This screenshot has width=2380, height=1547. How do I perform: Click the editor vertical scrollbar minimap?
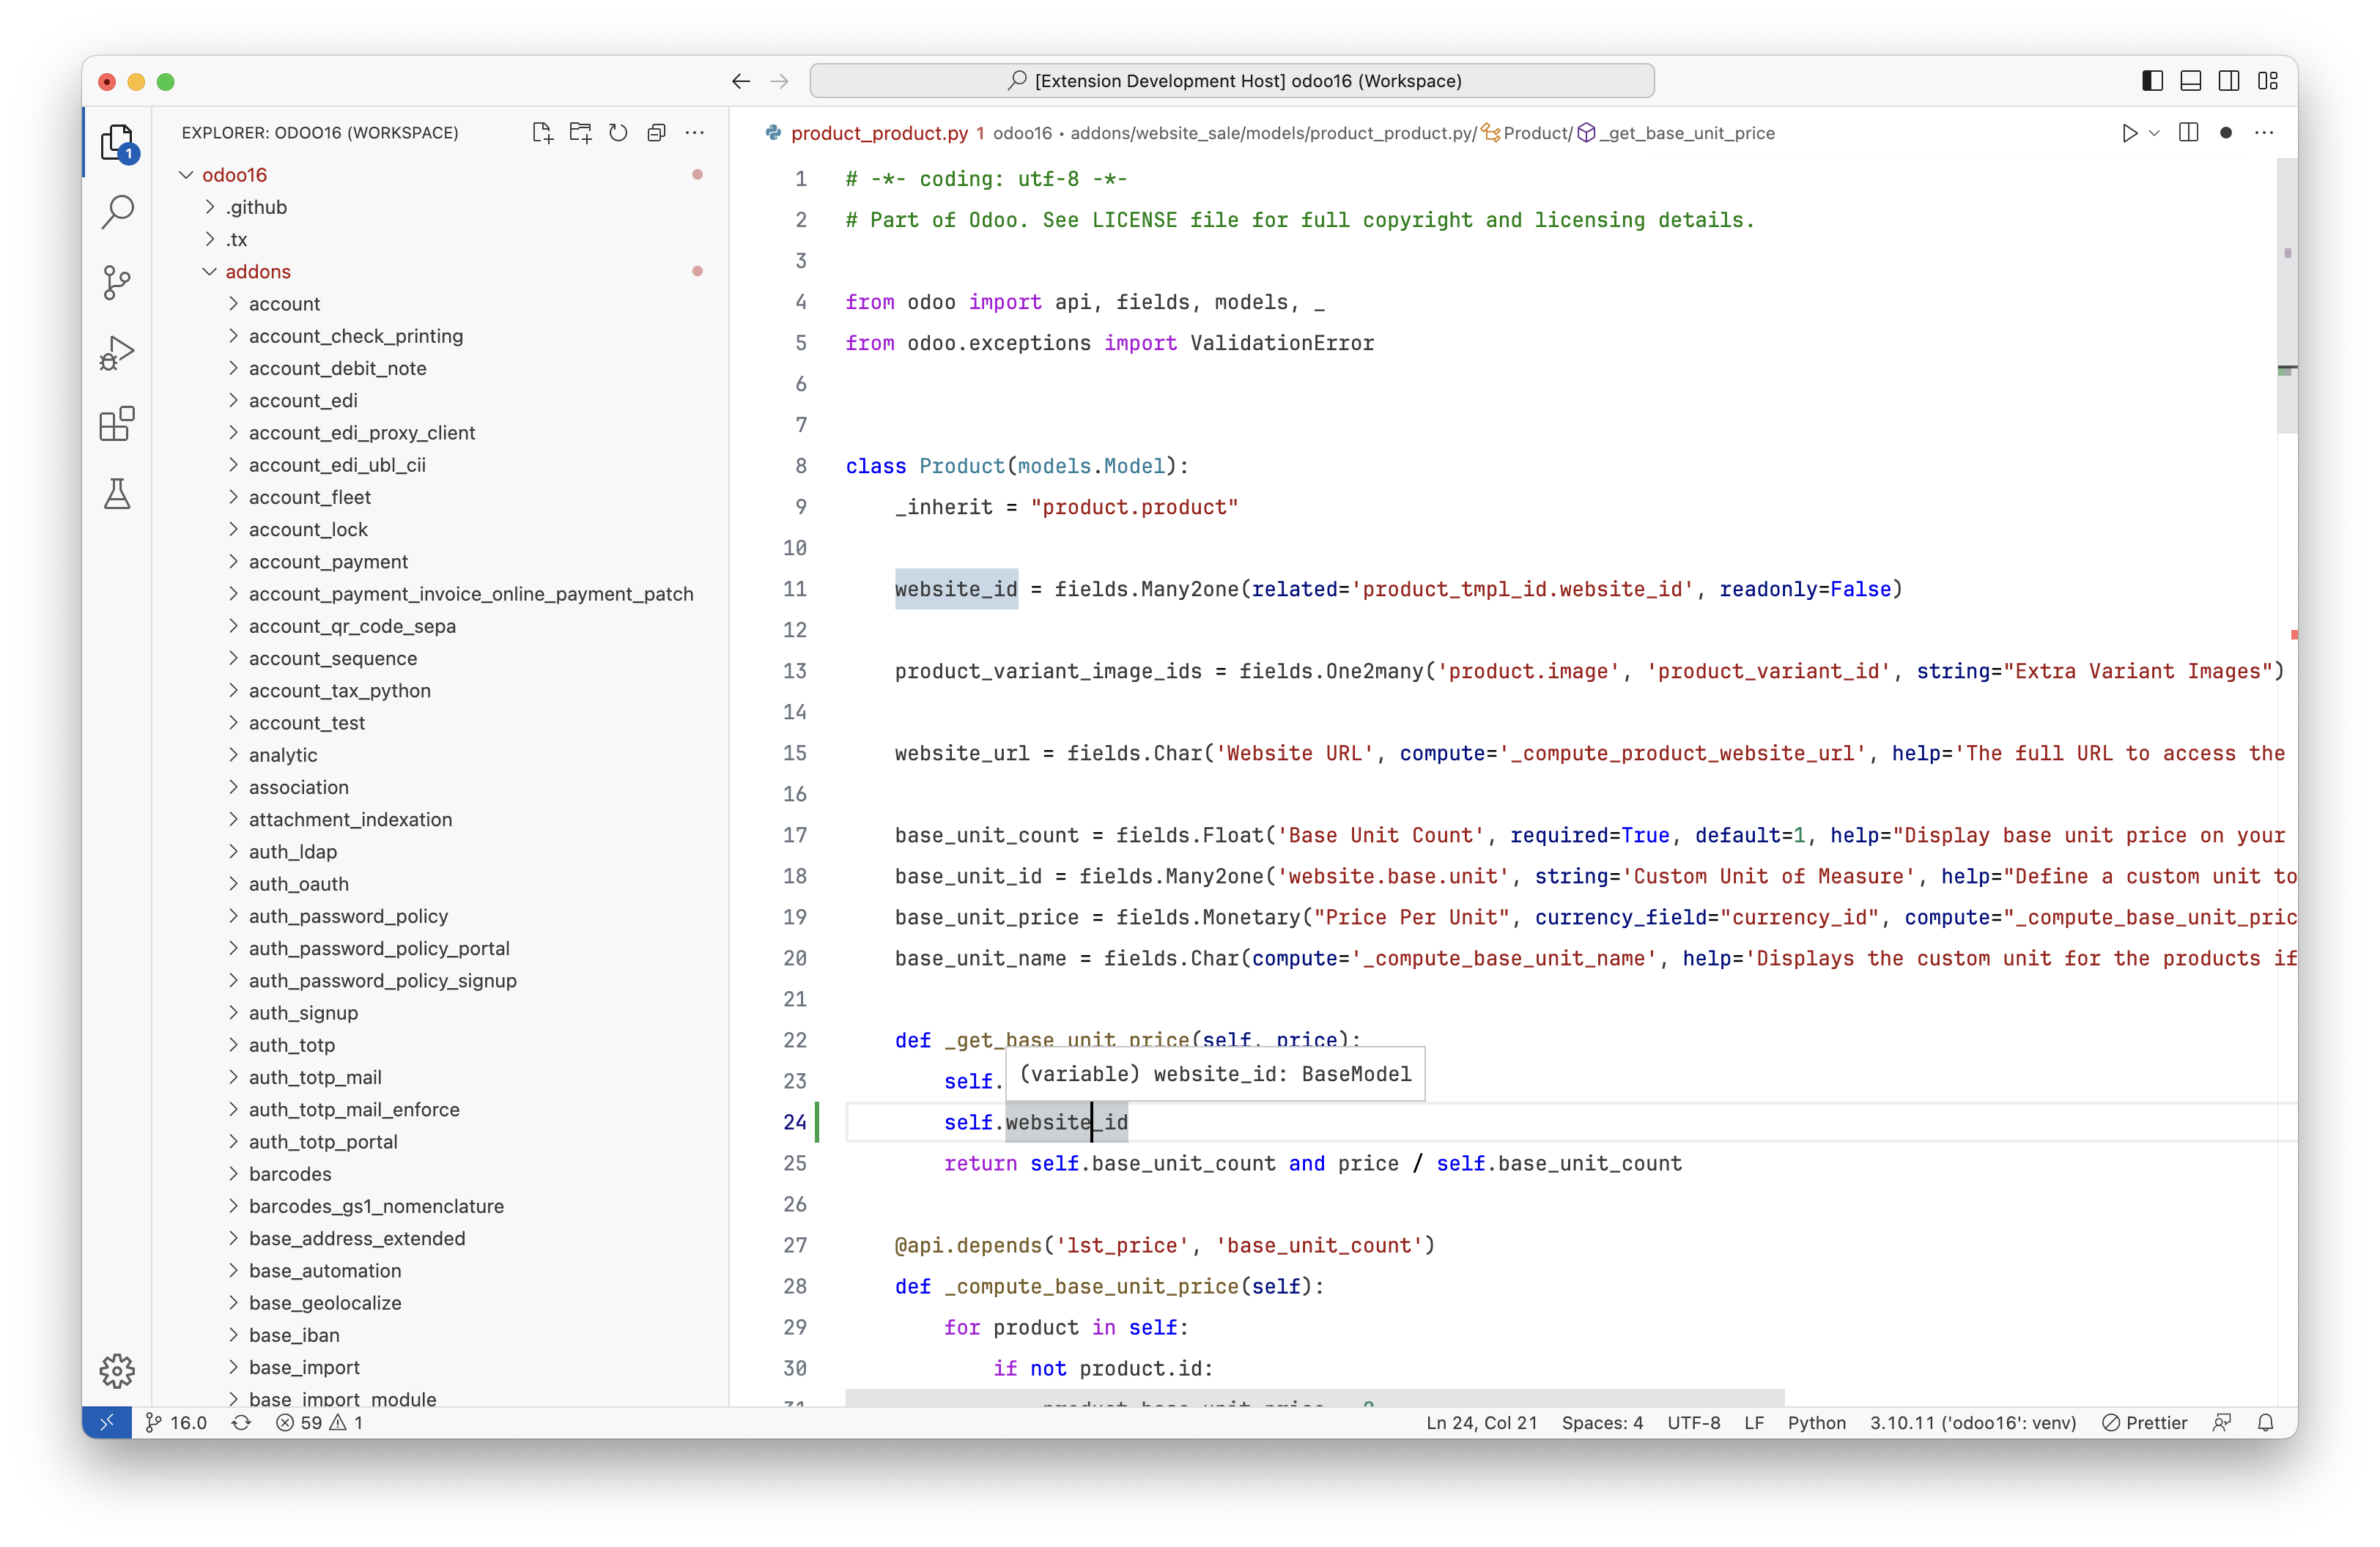(x=2286, y=296)
